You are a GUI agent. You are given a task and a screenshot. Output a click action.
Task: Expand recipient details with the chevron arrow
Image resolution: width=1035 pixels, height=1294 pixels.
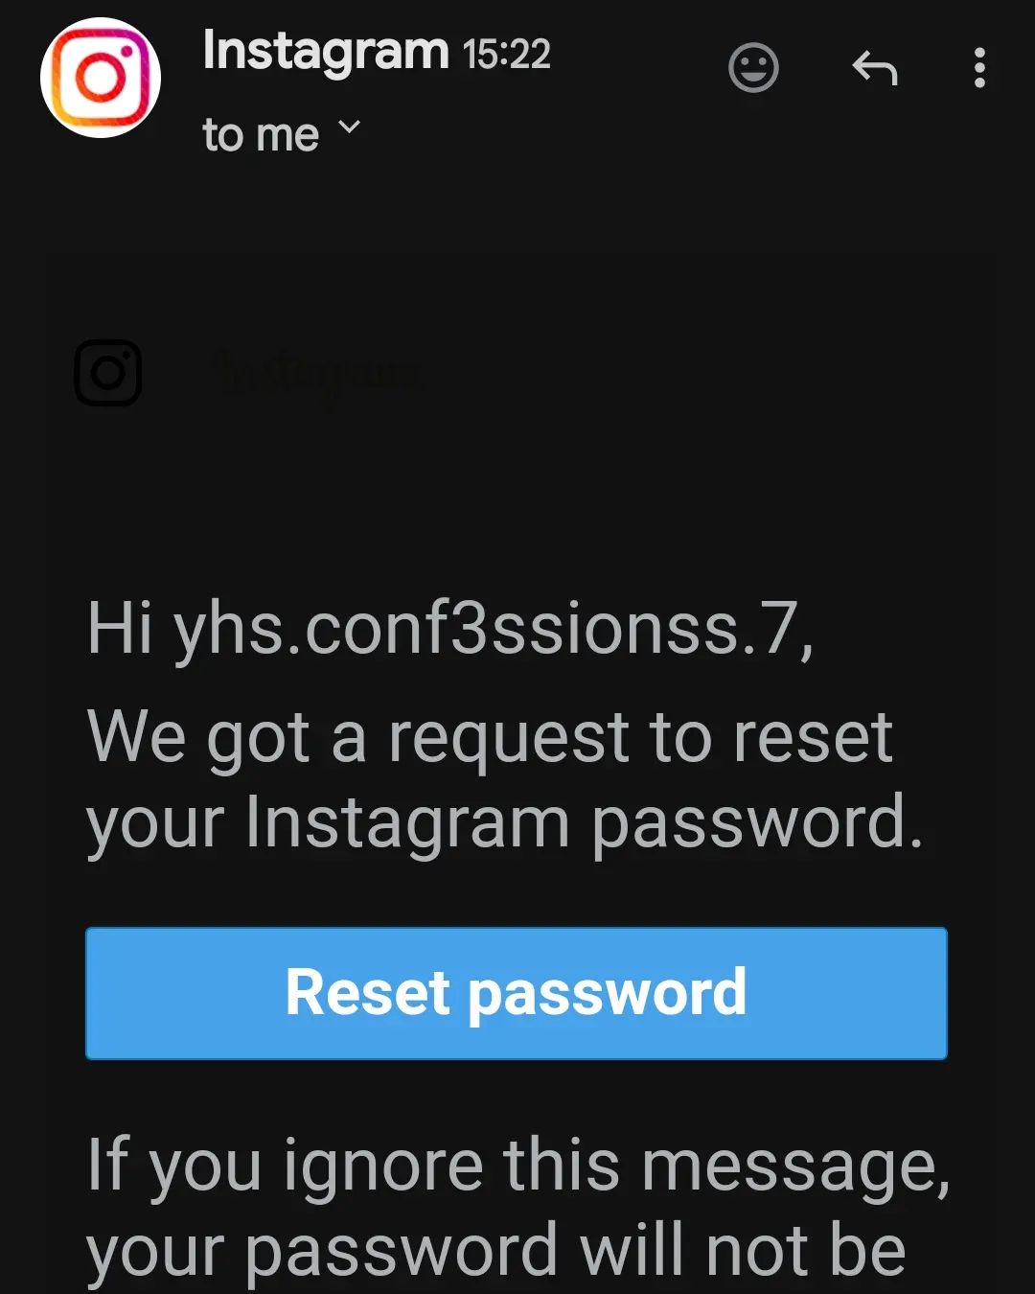click(x=350, y=127)
